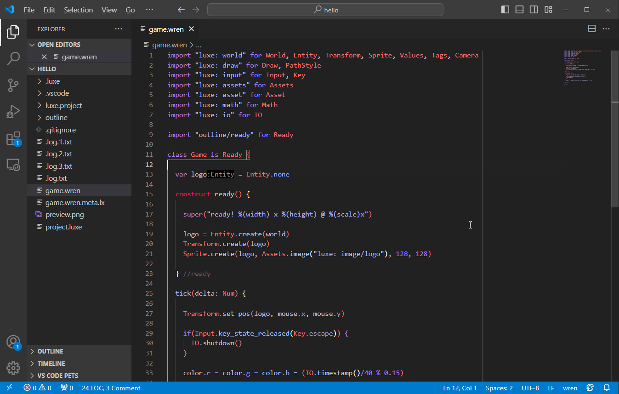Open the View menu
Image resolution: width=619 pixels, height=394 pixels.
coord(109,10)
